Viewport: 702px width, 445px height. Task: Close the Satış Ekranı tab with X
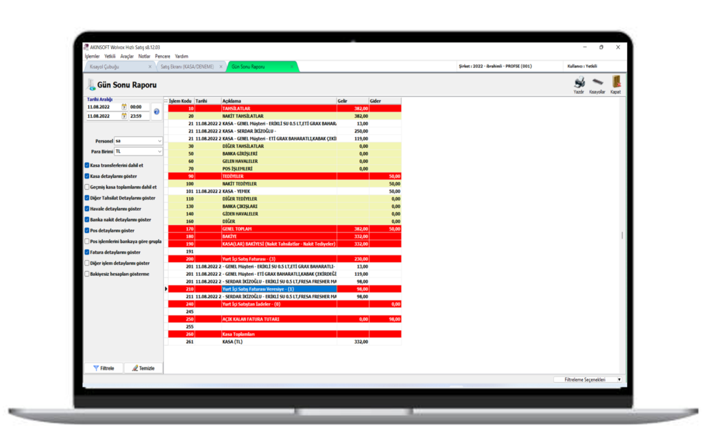point(221,67)
